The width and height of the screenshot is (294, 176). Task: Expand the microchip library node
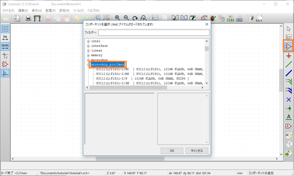(88, 60)
